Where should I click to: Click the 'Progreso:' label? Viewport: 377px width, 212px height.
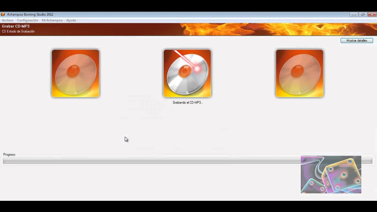(x=9, y=155)
